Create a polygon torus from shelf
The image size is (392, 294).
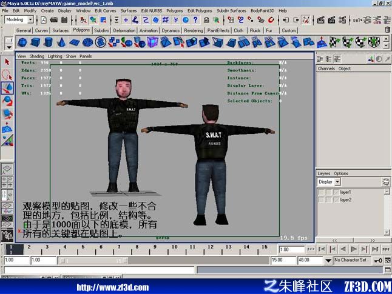click(x=87, y=42)
